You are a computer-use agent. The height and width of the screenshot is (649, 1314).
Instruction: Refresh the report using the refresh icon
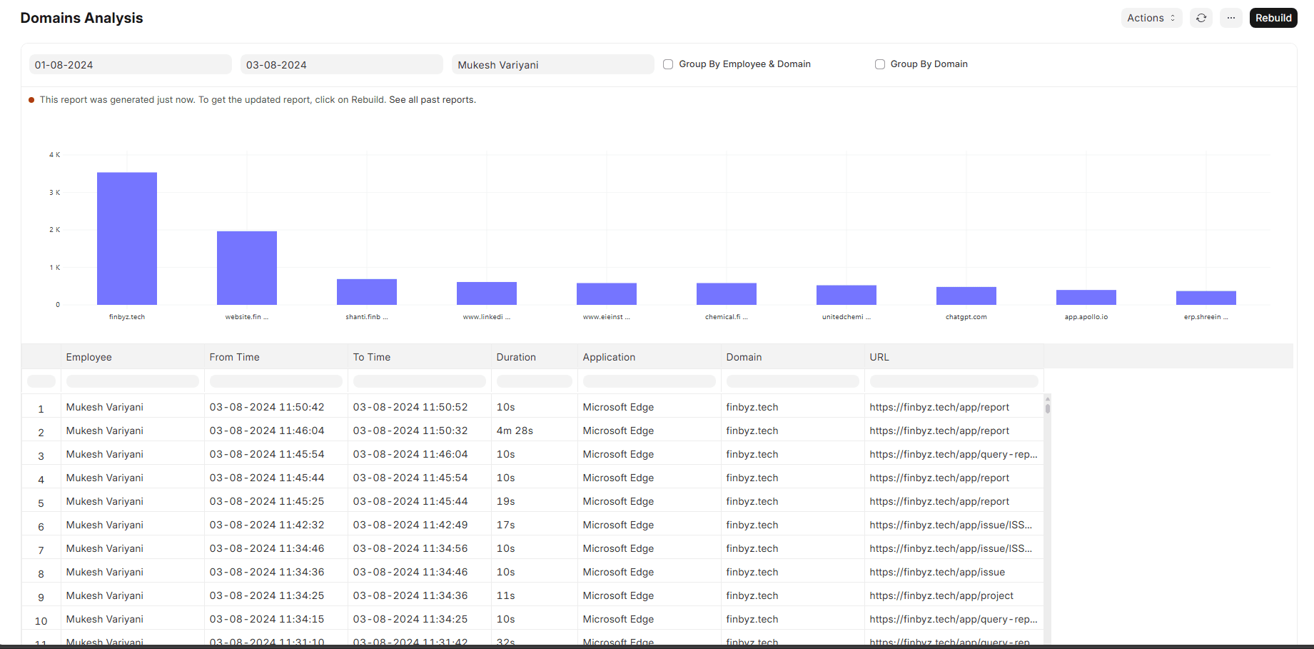tap(1201, 17)
